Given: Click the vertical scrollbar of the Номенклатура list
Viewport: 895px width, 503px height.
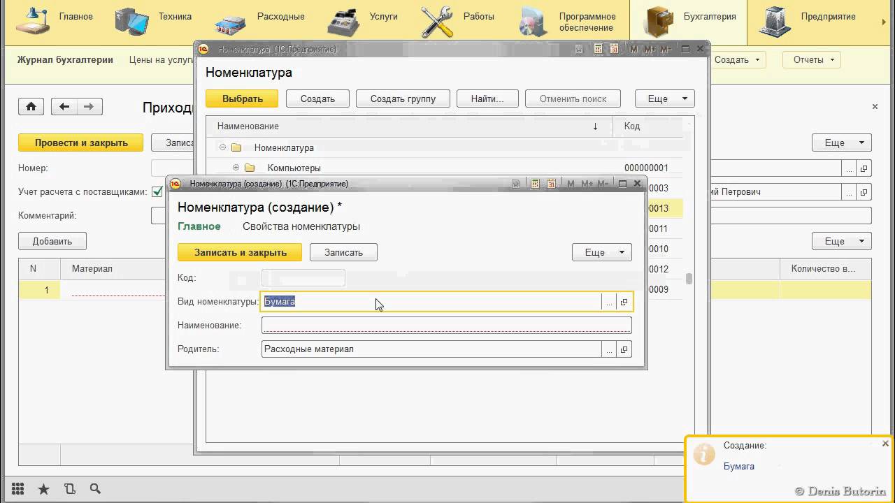Looking at the screenshot, I should pyautogui.click(x=689, y=279).
